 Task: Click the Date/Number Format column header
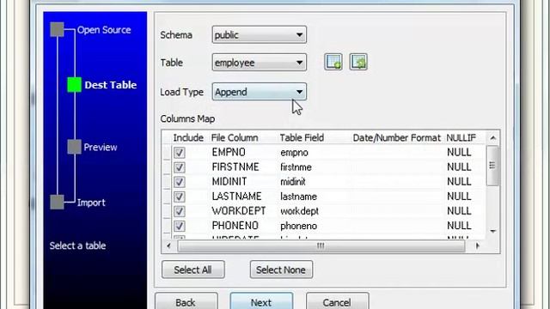396,137
